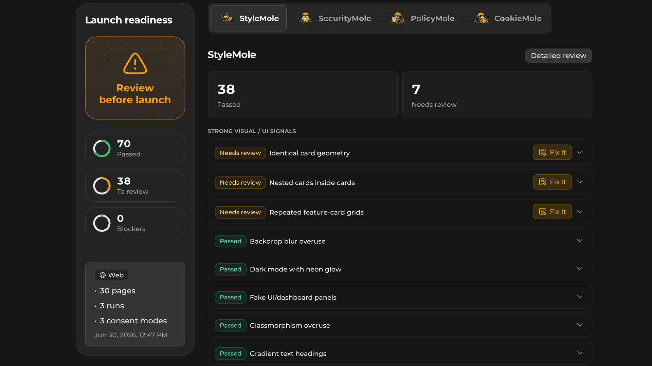Switch to the SecurityMole tab

pyautogui.click(x=335, y=18)
